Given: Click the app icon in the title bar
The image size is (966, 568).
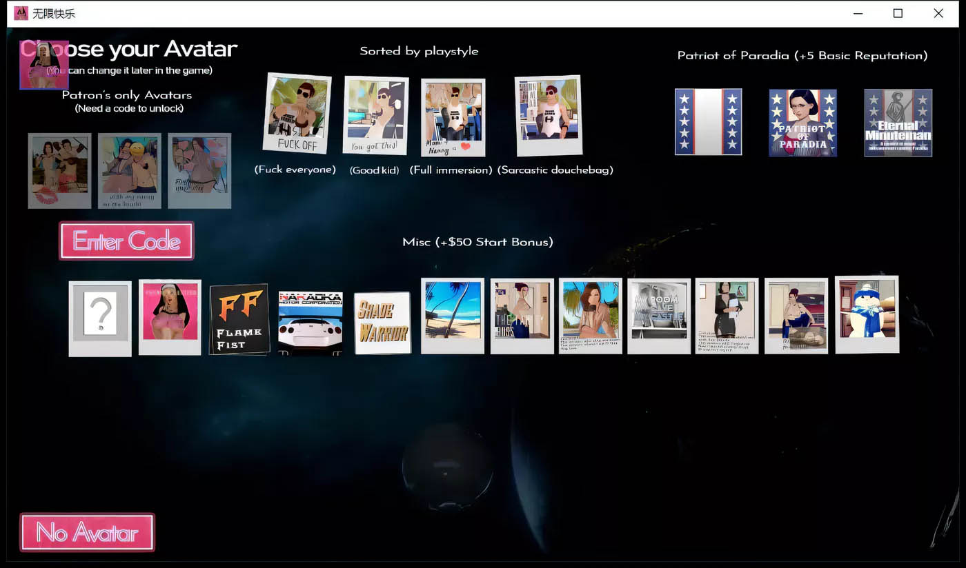Looking at the screenshot, I should tap(21, 13).
